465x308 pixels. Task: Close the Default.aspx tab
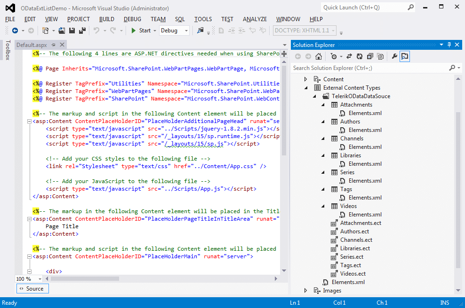click(62, 45)
